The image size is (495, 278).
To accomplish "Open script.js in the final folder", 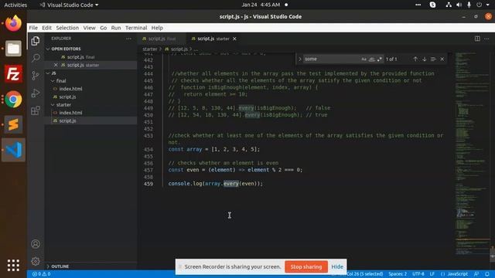I will (x=67, y=97).
